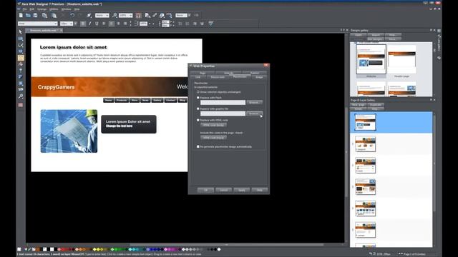Save the document using the Save icon
458x257 pixels.
tap(35, 15)
